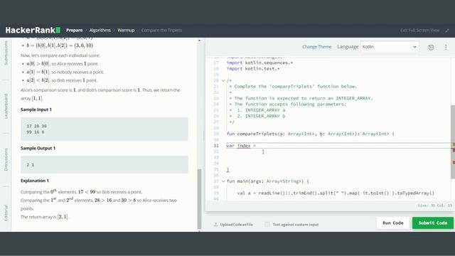Click the 'var index =' code line
The image size is (455, 256).
241,146
